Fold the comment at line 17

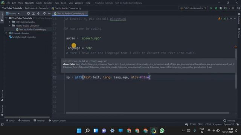tap(65, 28)
